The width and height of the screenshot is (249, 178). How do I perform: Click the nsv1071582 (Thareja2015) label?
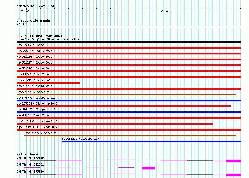pos(37,121)
